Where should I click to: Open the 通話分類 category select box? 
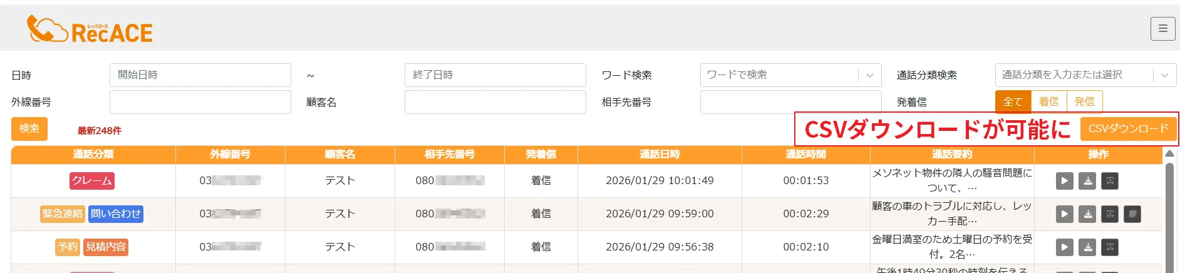1074,75
